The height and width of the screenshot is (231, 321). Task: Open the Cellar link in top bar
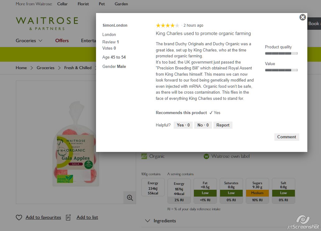(x=62, y=4)
